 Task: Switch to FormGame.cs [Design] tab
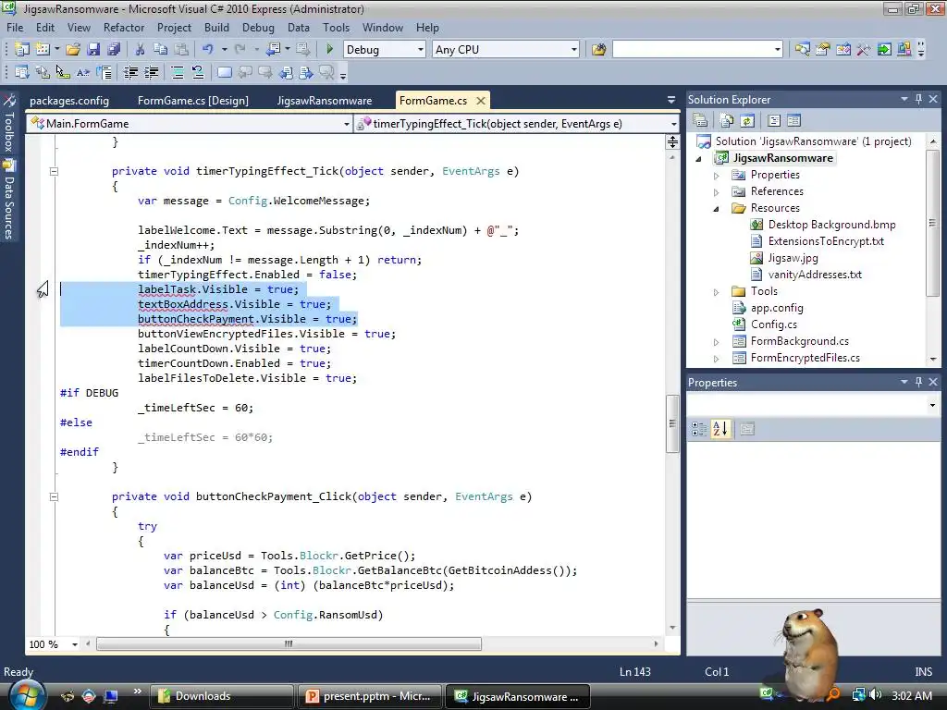192,100
